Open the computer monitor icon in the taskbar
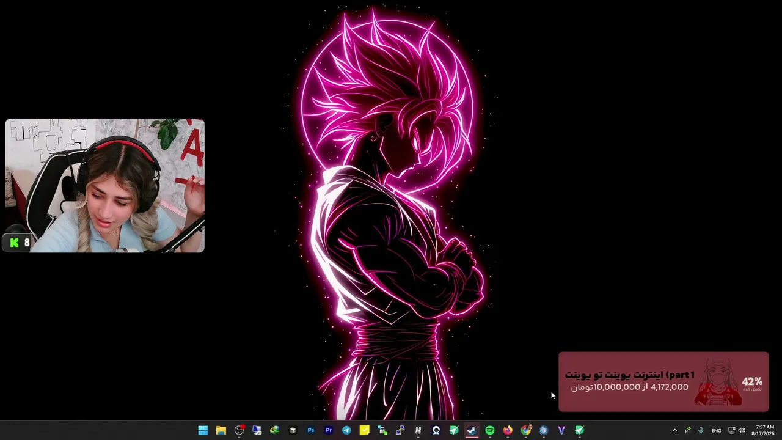Viewport: 782px width, 440px height. (257, 430)
